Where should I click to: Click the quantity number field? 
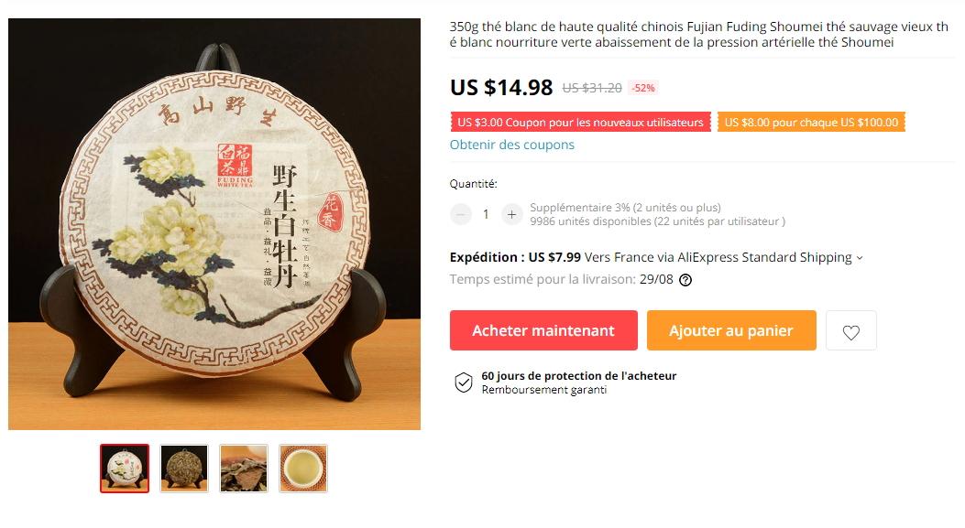coord(486,214)
